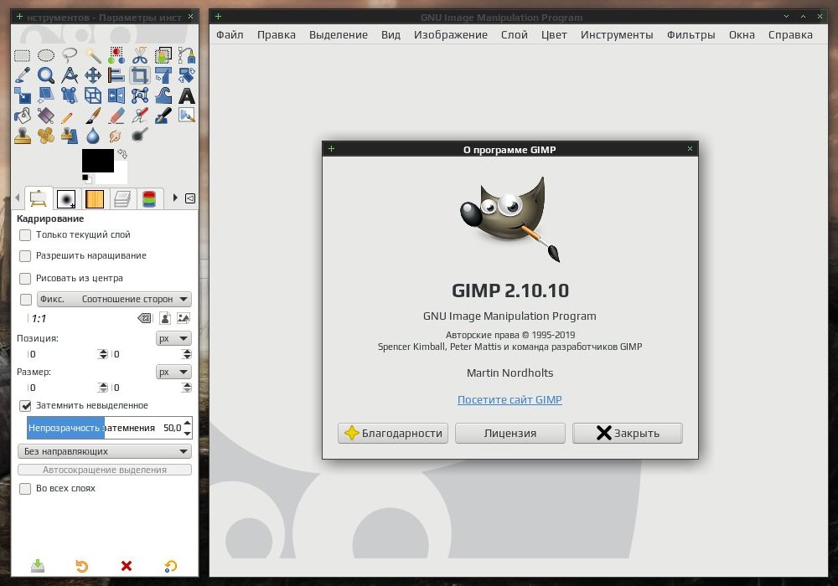Screen dimensions: 838x586
Task: Click the Лицензия button
Action: pos(510,433)
